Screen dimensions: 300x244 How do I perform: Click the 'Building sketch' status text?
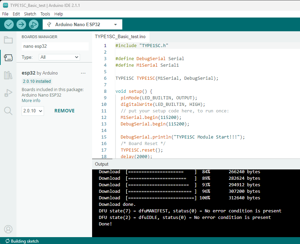tap(25, 241)
